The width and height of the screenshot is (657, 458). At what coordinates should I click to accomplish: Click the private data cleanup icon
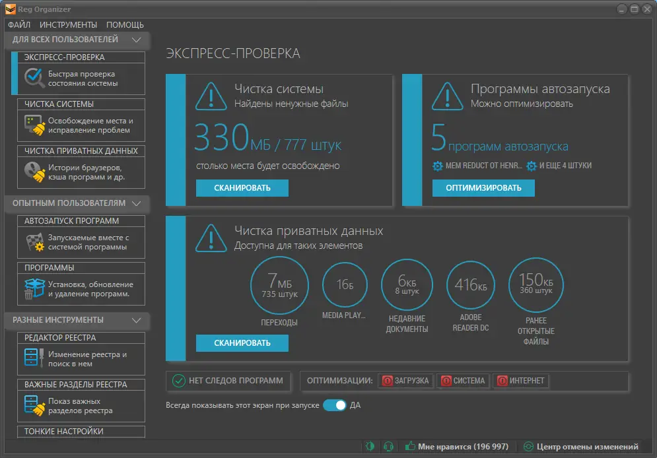point(35,172)
